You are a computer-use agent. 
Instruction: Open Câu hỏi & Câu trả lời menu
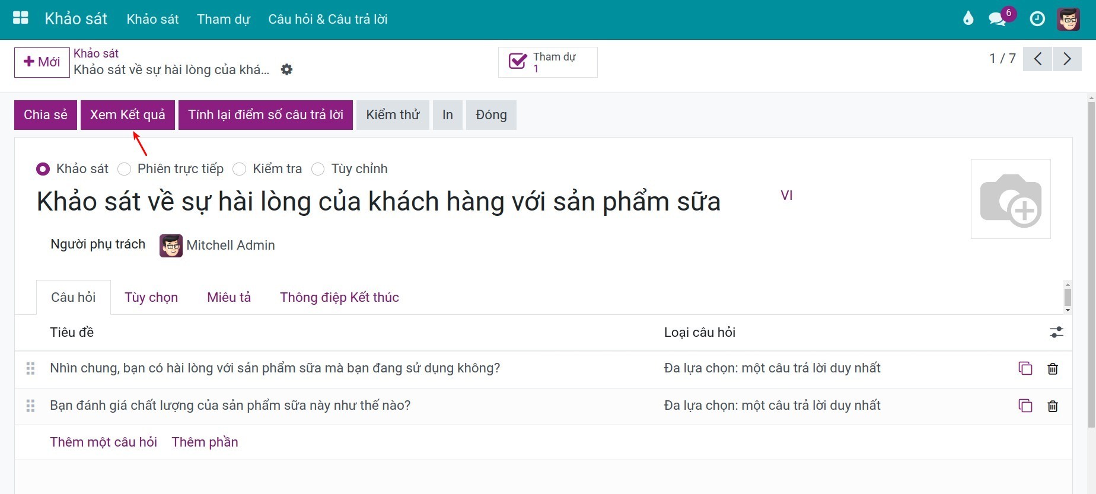tap(328, 19)
